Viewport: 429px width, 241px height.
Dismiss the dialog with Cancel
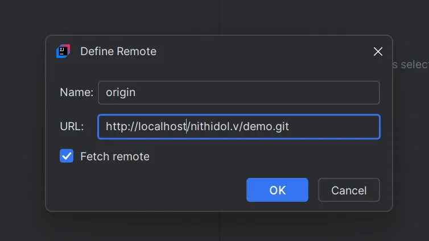click(349, 190)
